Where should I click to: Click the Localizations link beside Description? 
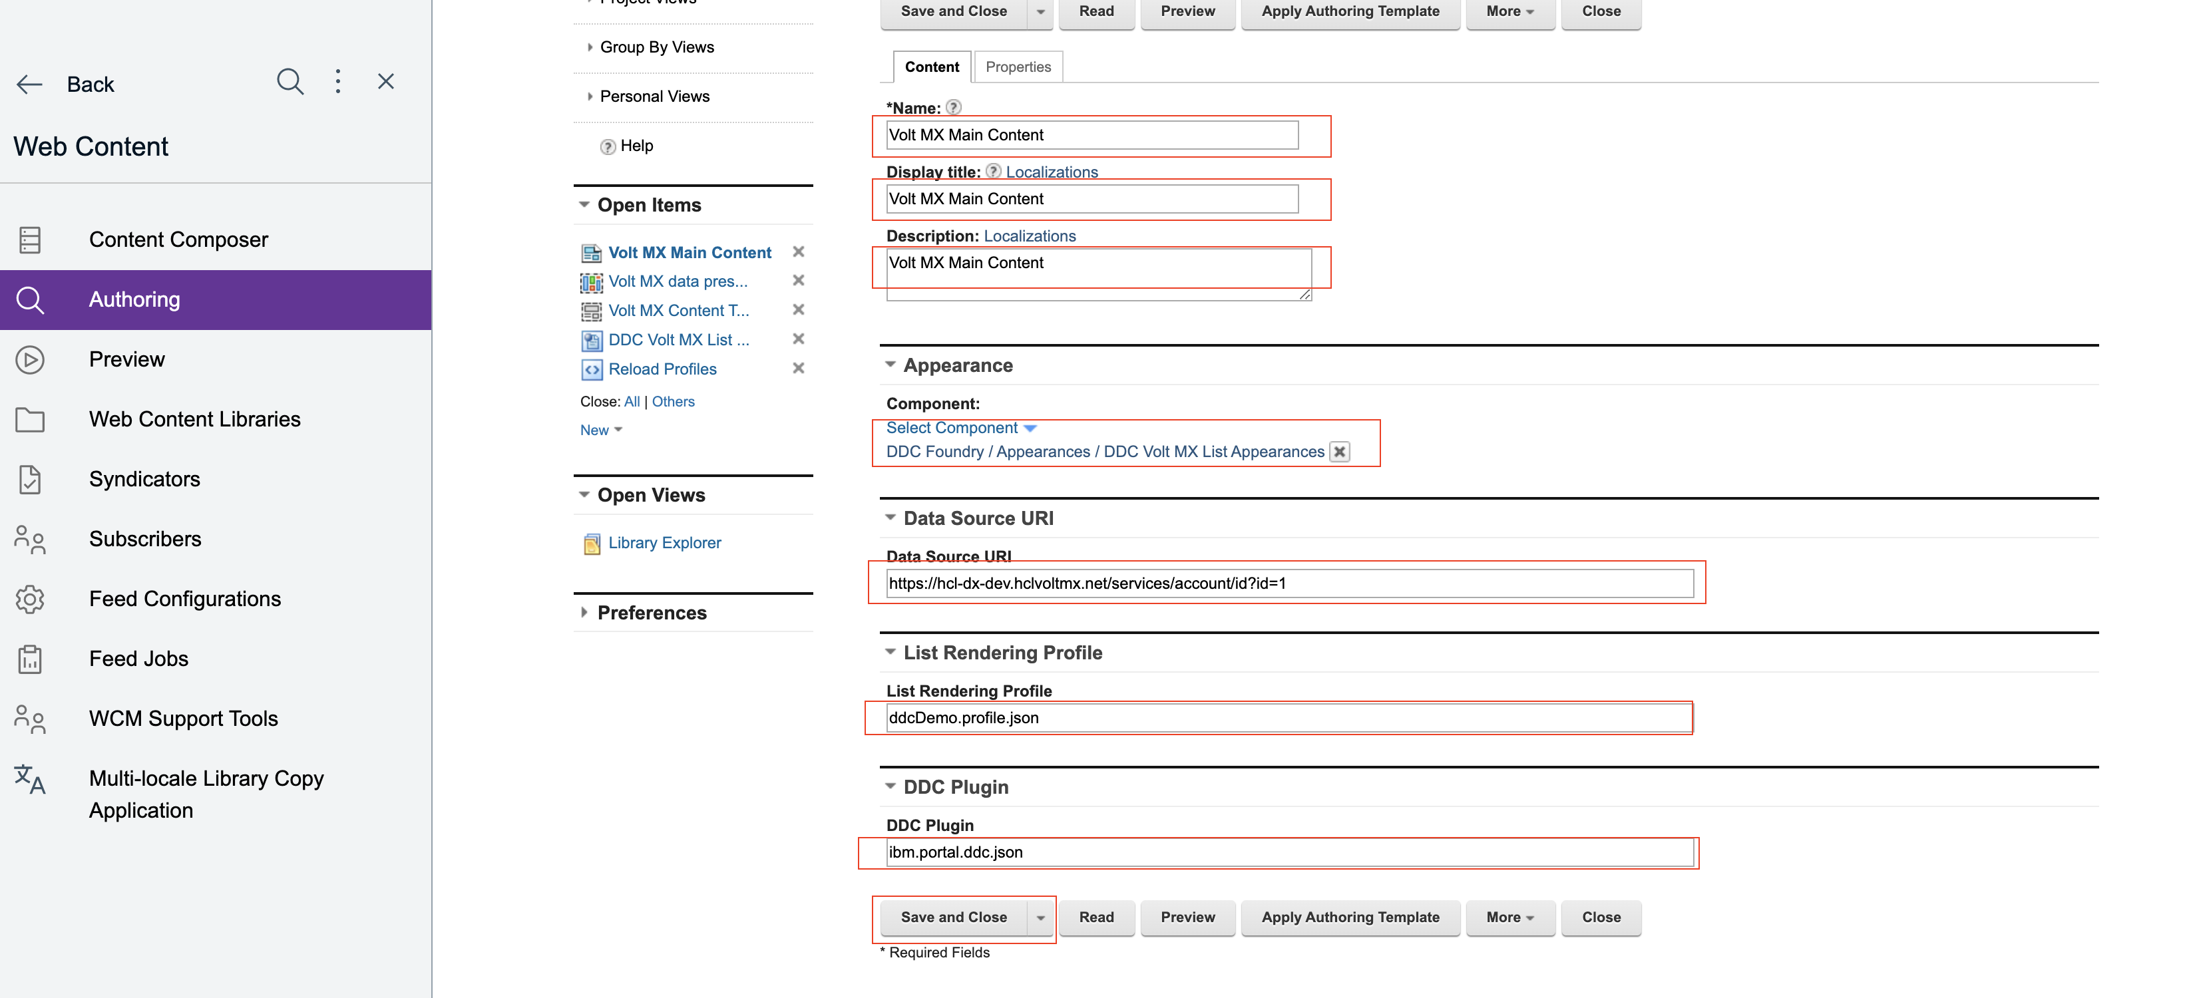coord(1029,236)
